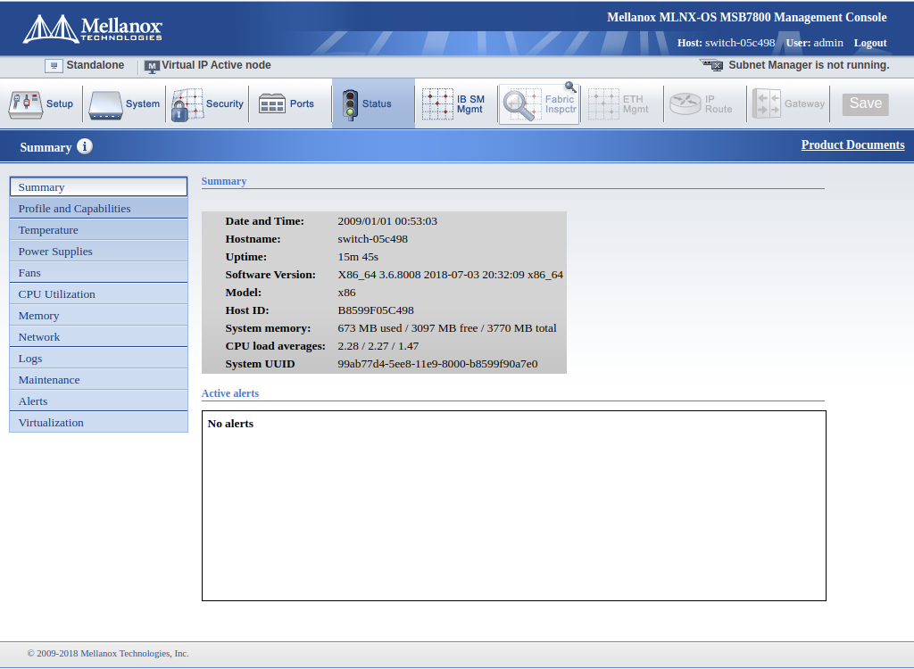Open the Setup tab label

60,103
